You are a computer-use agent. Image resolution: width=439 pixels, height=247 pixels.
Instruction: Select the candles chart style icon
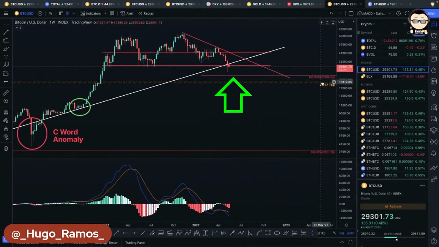pyautogui.click(x=68, y=13)
